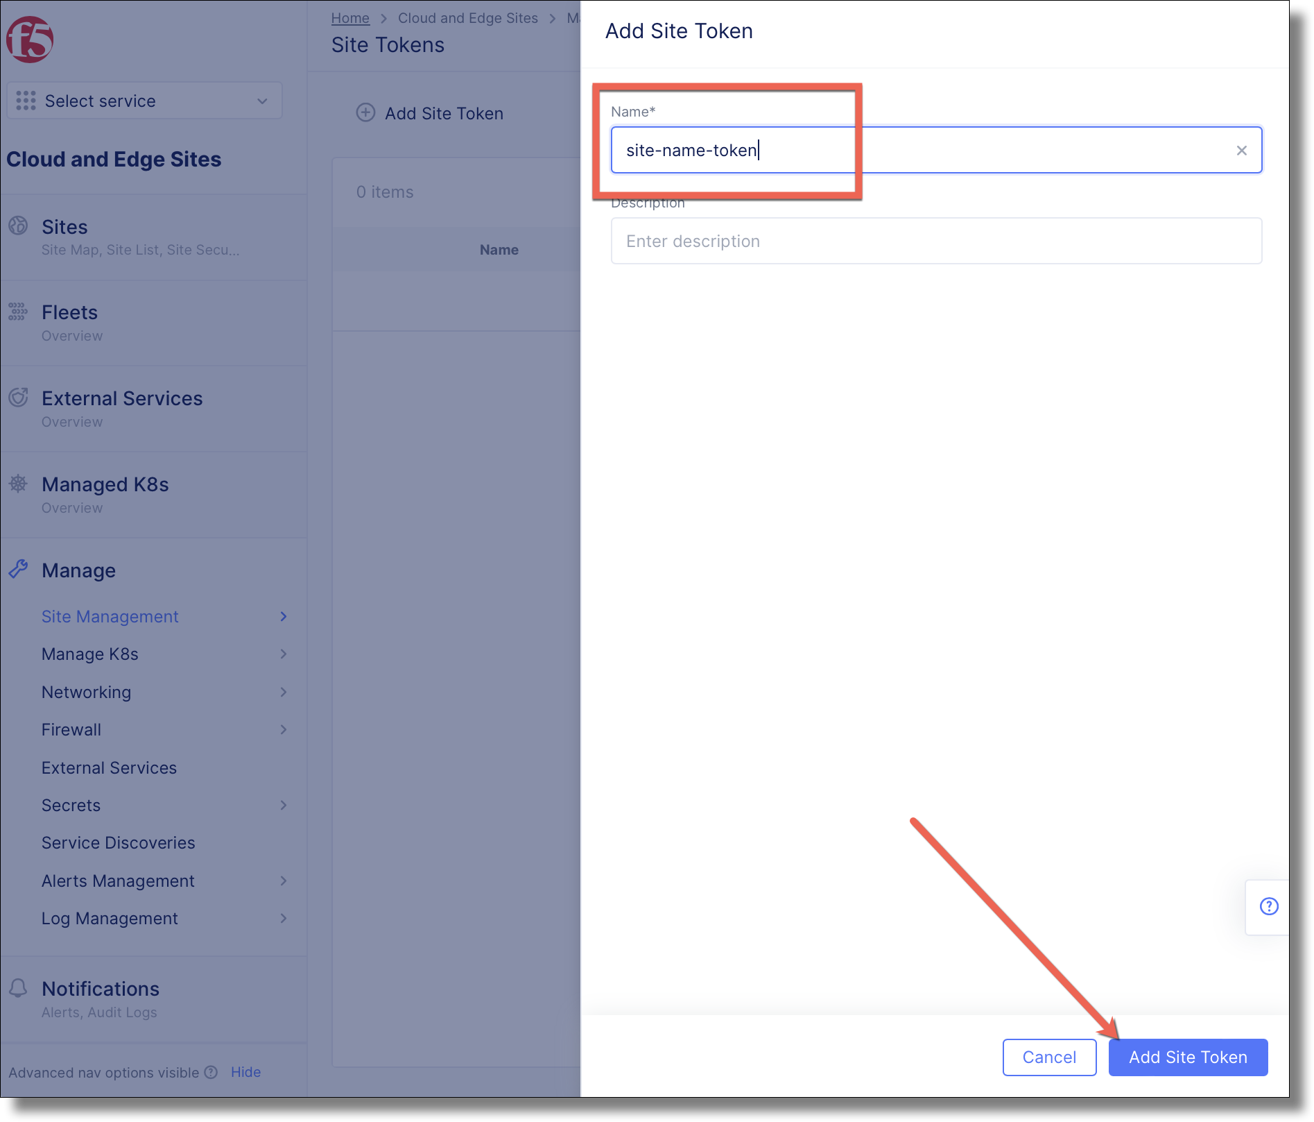1314x1122 pixels.
Task: Click plus icon for Add Site Token
Action: (x=365, y=113)
